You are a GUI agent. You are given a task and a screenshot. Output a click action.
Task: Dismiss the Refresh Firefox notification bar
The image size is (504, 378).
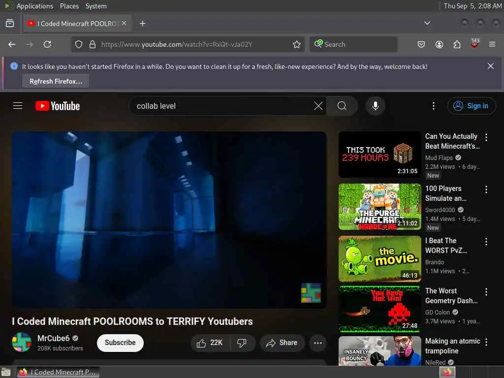[x=491, y=66]
